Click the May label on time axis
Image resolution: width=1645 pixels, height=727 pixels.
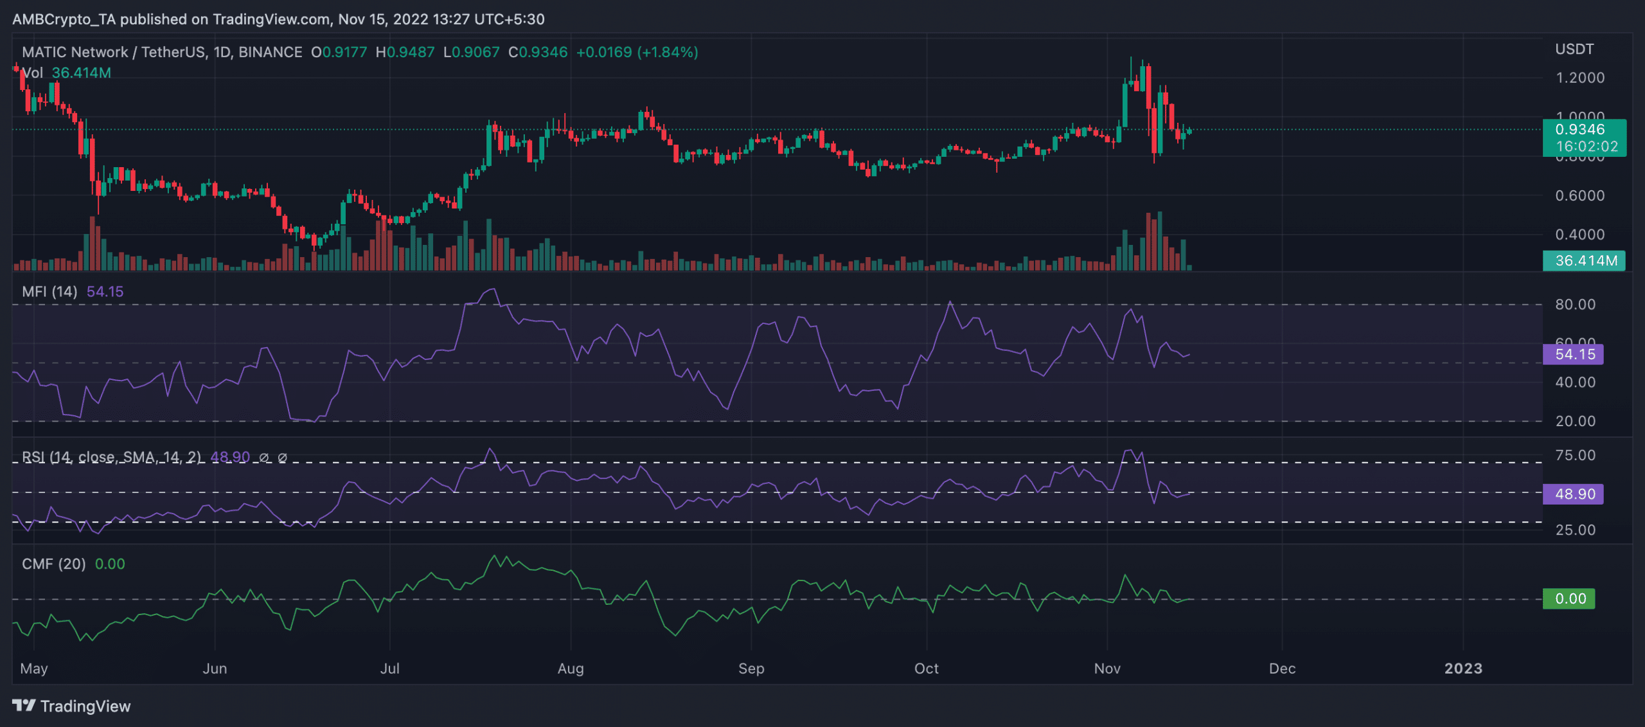(x=34, y=669)
